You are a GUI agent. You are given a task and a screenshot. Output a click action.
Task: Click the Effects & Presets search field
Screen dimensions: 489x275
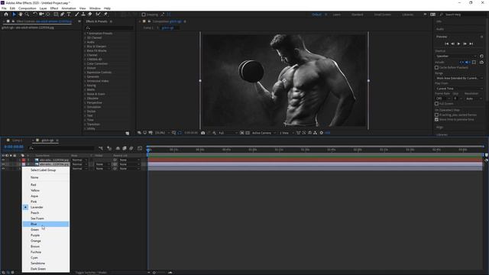(109, 27)
